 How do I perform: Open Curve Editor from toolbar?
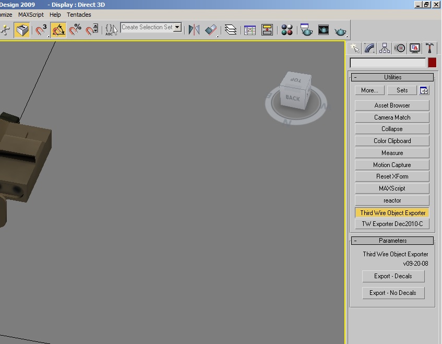click(x=250, y=30)
